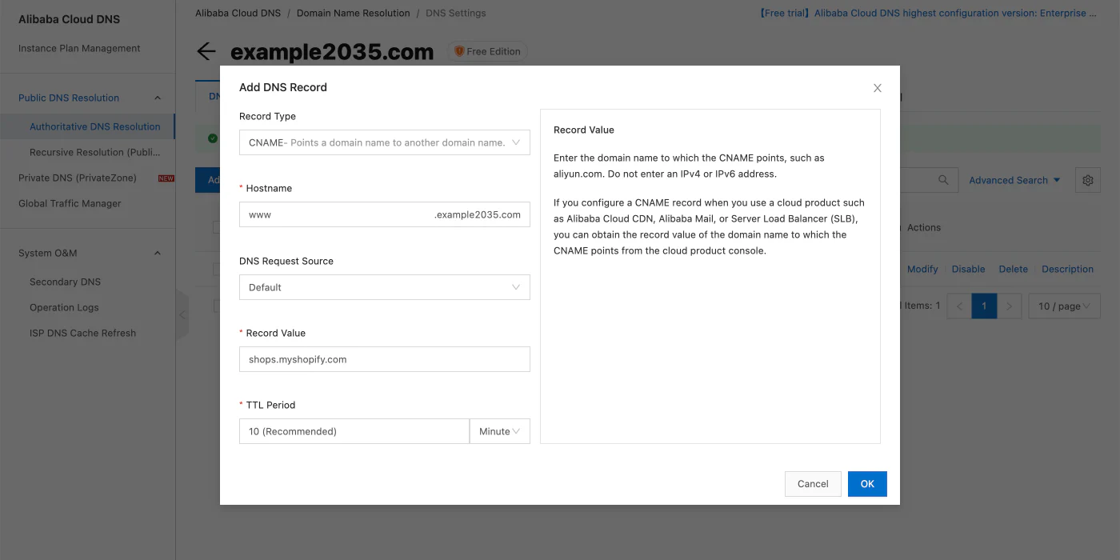Click the OK button to save record
The width and height of the screenshot is (1120, 560).
tap(867, 483)
